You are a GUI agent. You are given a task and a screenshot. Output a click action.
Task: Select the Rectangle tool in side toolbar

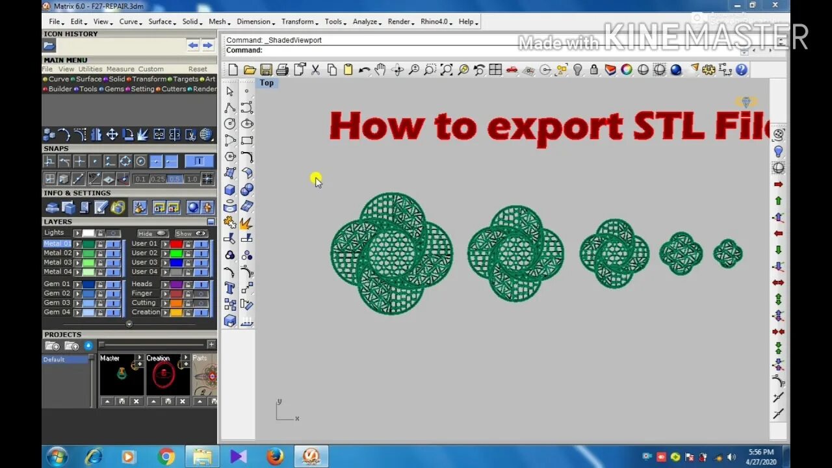[x=246, y=140]
